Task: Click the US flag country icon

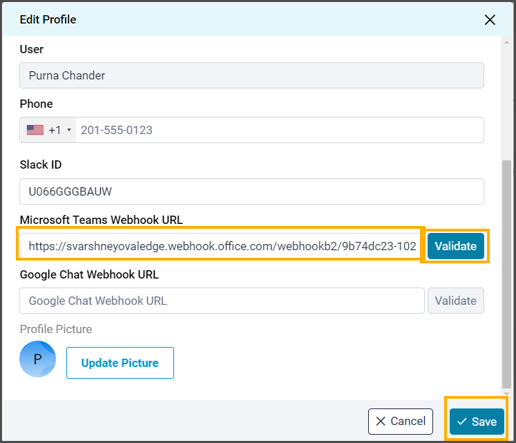Action: point(35,130)
